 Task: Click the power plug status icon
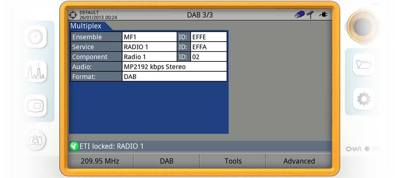pos(323,15)
